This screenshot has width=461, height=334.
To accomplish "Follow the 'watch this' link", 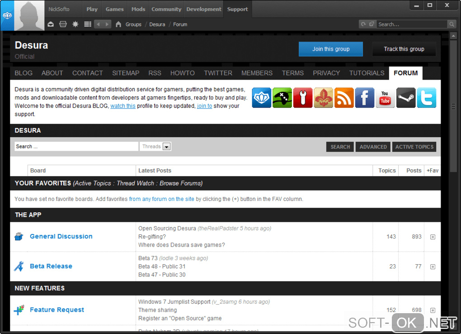I will pyautogui.click(x=123, y=106).
